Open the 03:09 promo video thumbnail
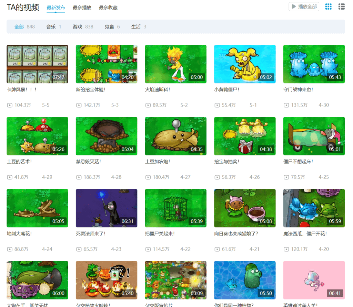 pyautogui.click(x=175, y=280)
